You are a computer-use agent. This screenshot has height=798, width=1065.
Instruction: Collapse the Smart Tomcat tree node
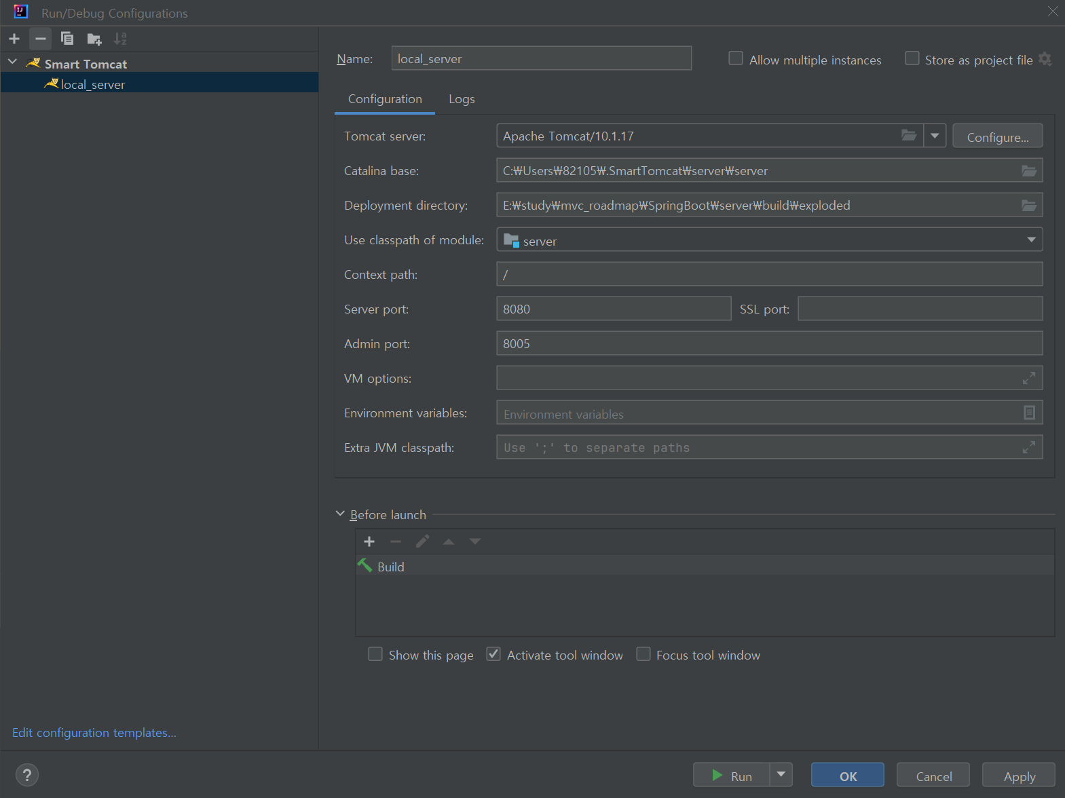12,62
